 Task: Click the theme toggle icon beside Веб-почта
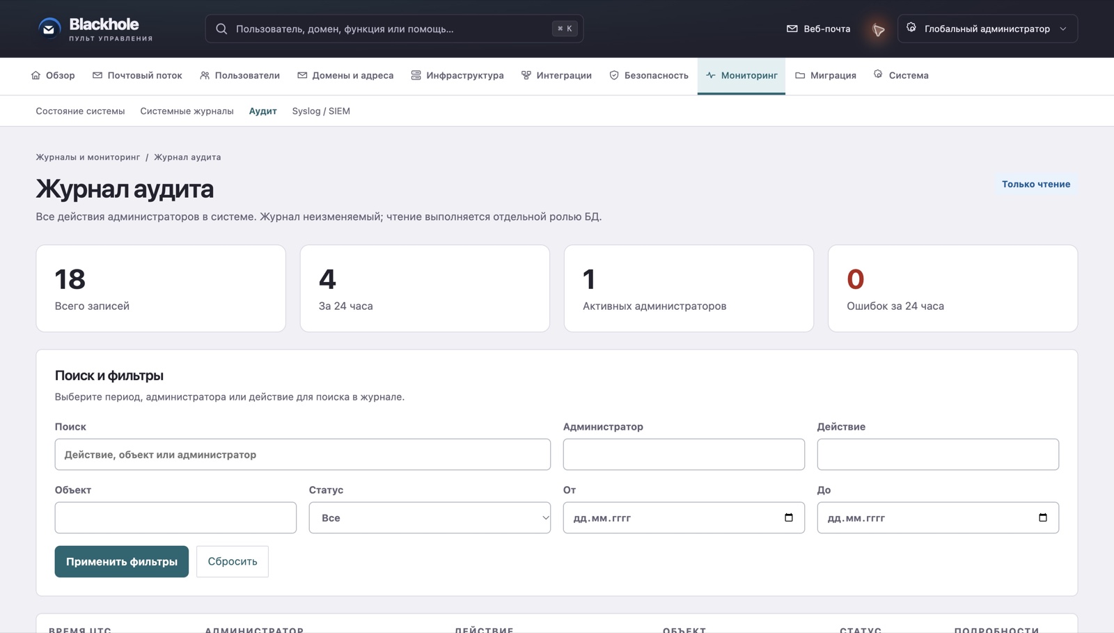click(x=879, y=29)
